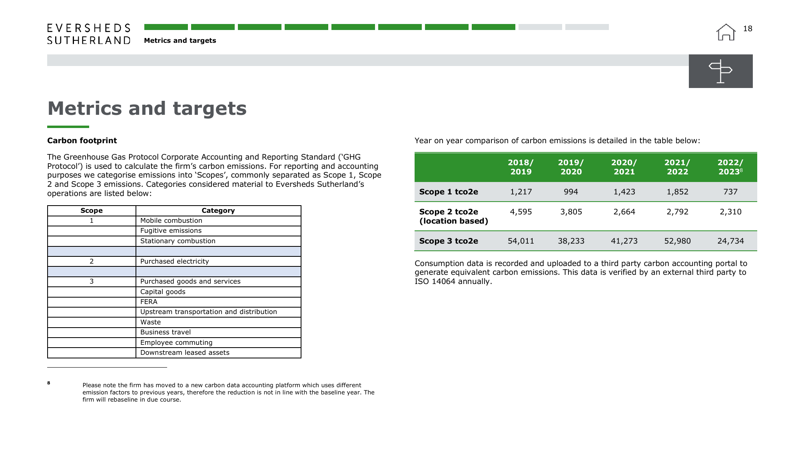Select the Scope 1 value '737'
The height and width of the screenshot is (450, 800).
(730, 192)
